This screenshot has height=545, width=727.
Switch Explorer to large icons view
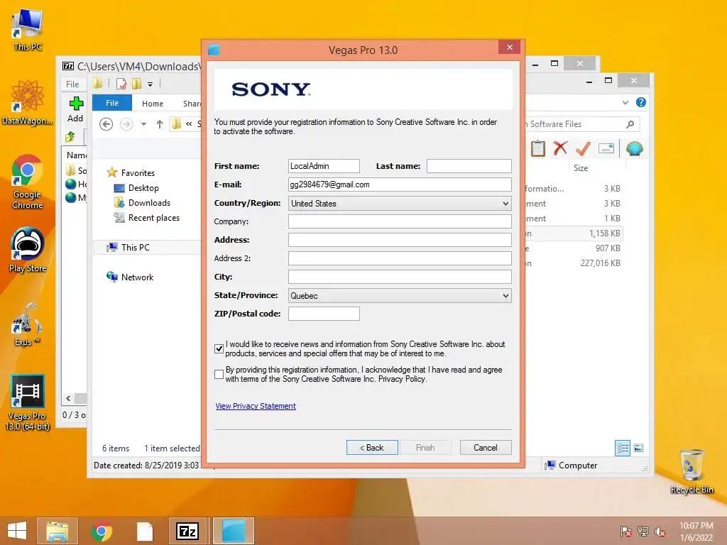click(638, 448)
